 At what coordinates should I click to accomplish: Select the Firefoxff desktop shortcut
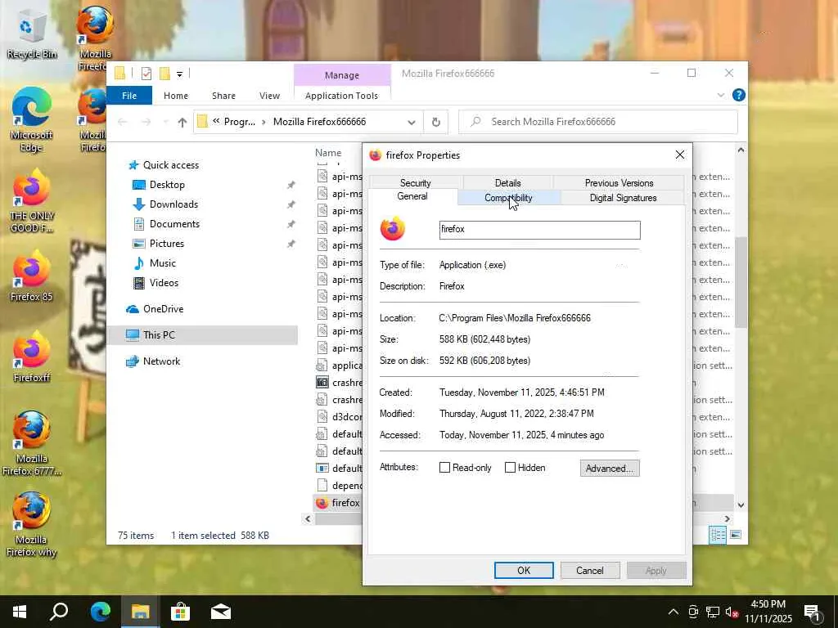point(32,357)
